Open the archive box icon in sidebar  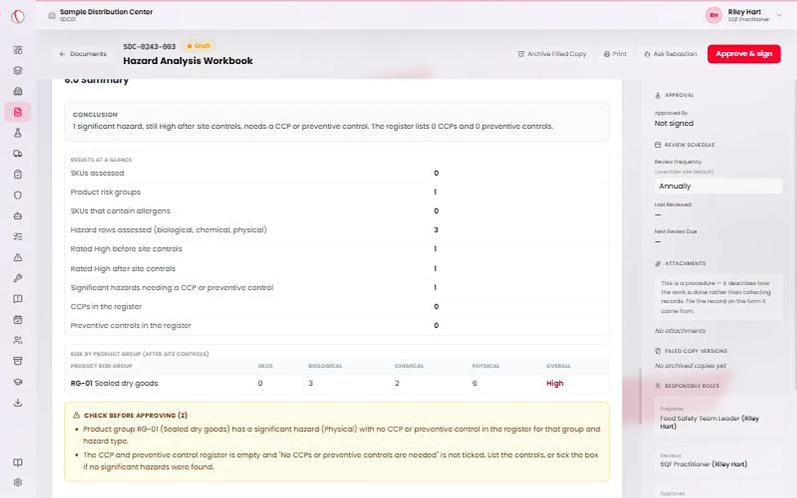click(x=18, y=361)
